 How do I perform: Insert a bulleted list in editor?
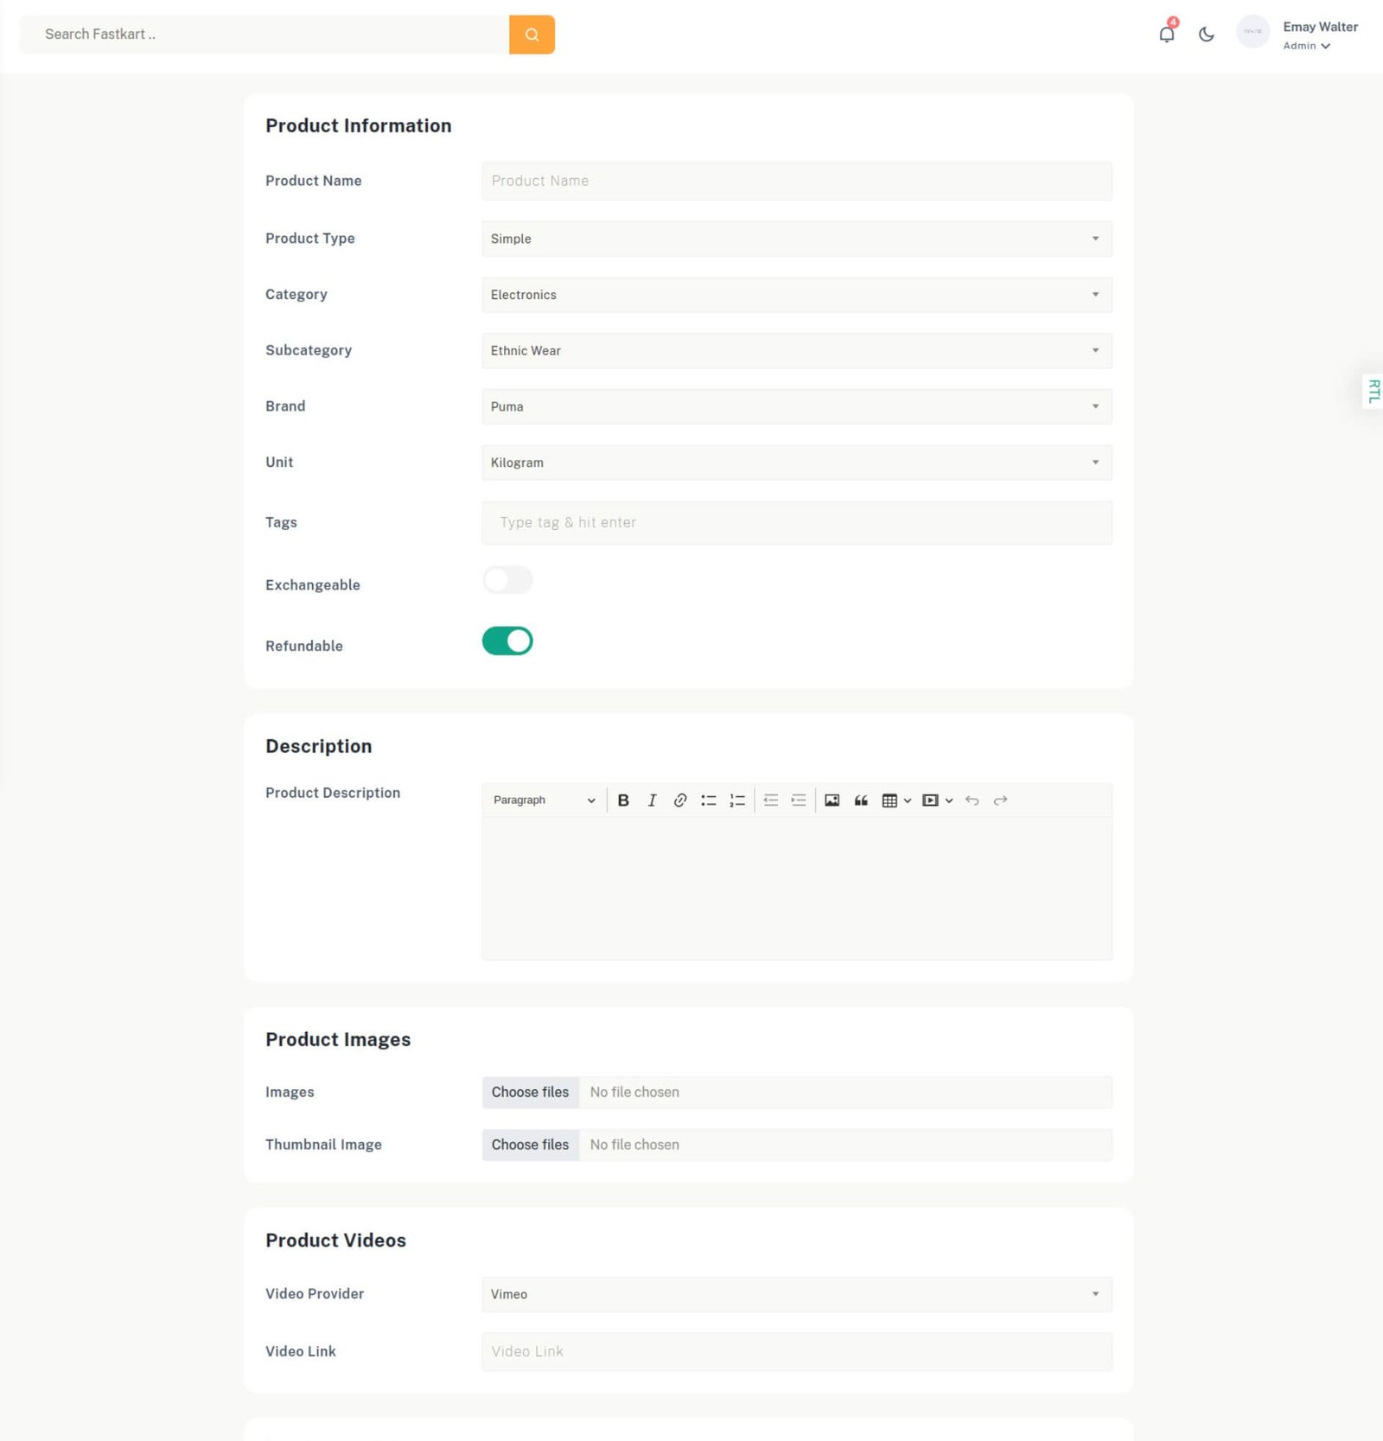pyautogui.click(x=709, y=800)
